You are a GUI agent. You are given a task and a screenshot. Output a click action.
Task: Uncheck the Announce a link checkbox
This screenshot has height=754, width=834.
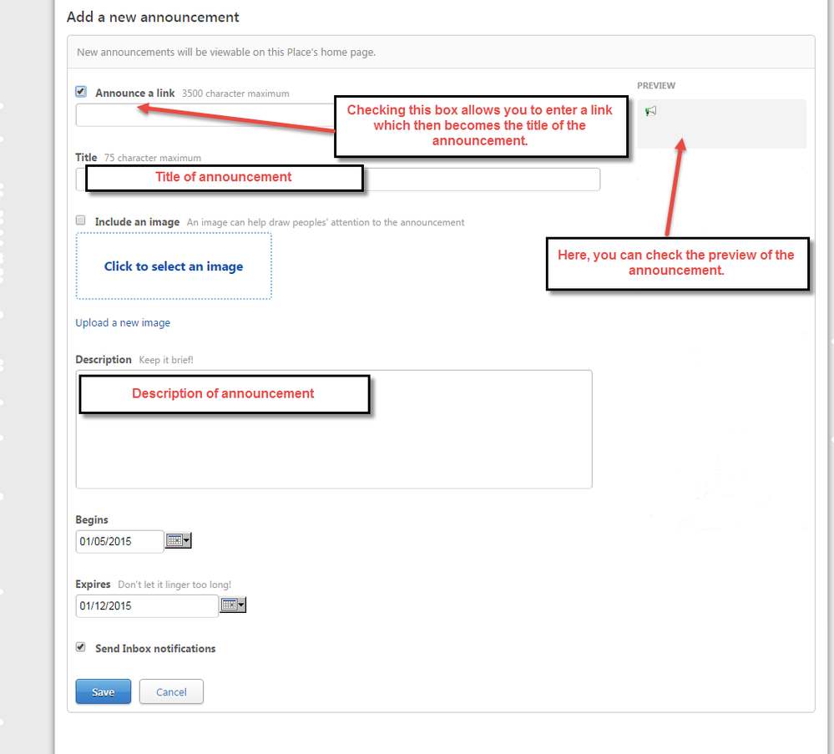pos(81,92)
